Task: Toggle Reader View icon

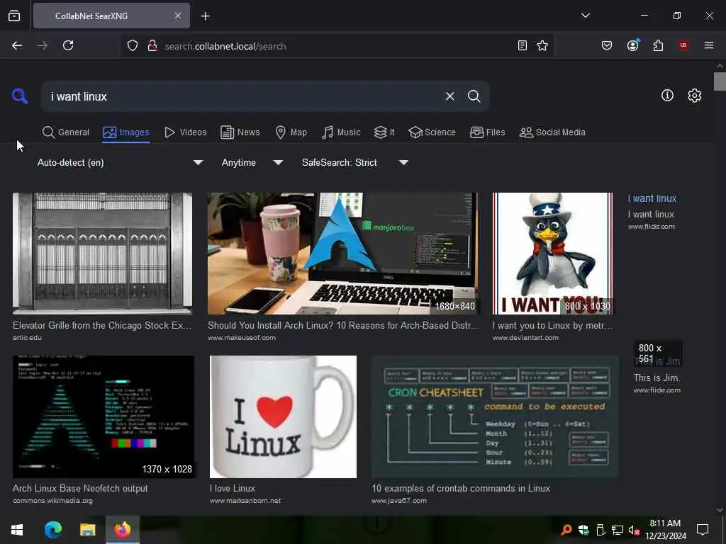Action: coord(523,45)
